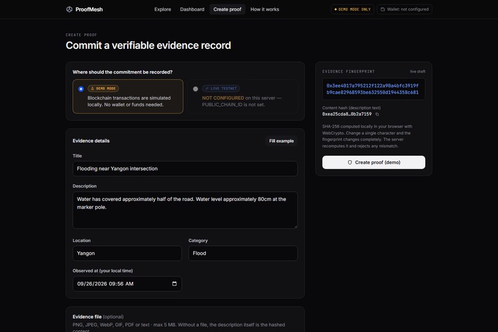Click the LIVE TESTNET badge link icon

pos(207,88)
